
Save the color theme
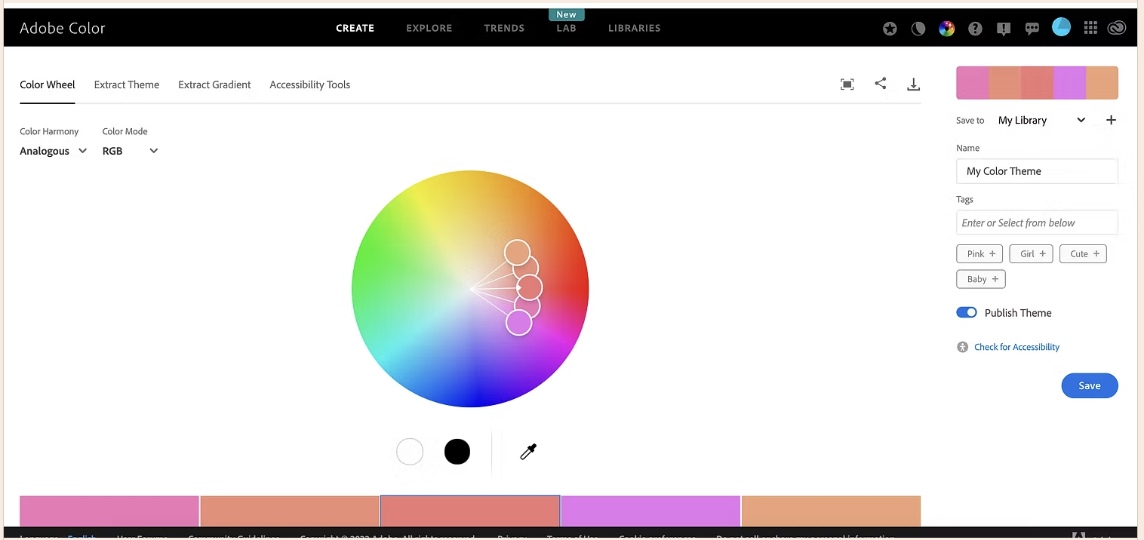coord(1090,385)
